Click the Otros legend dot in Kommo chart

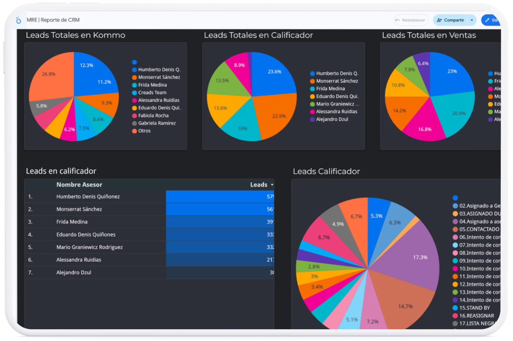pos(134,131)
